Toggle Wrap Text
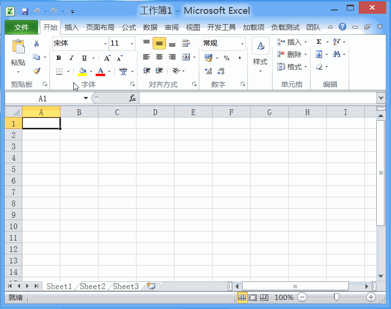 [x=186, y=43]
